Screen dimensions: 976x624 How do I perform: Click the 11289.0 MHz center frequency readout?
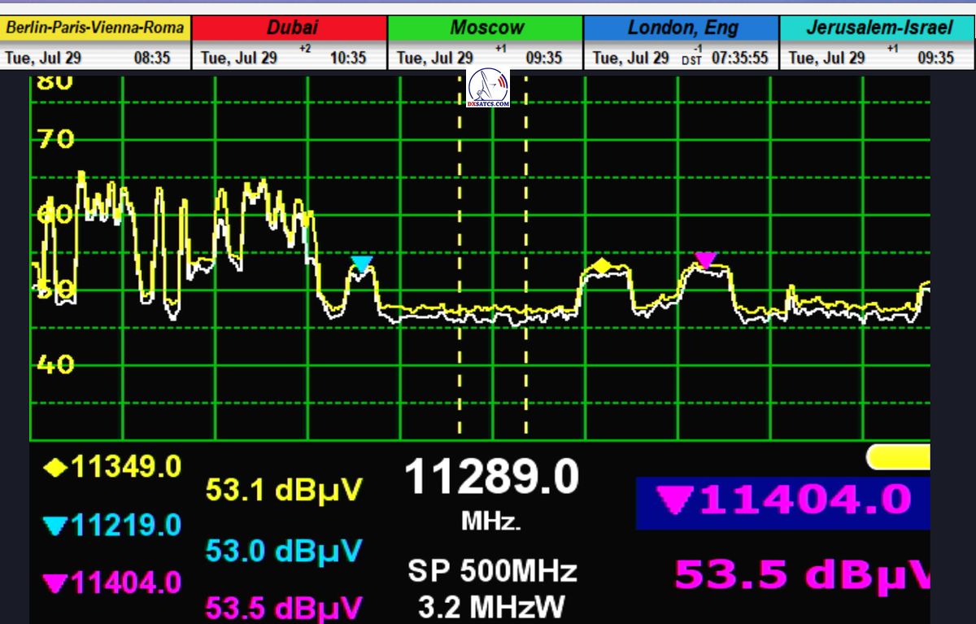(491, 477)
